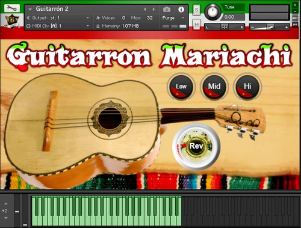This screenshot has height=228, width=301.
Task: Click the Tune knob
Action: coord(213,11)
